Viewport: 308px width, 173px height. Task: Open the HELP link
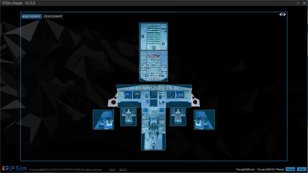pos(112,170)
